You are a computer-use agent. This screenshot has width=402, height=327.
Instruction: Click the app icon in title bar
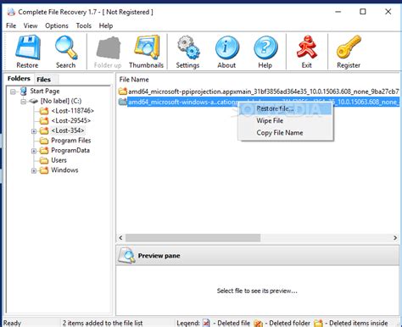(11, 12)
